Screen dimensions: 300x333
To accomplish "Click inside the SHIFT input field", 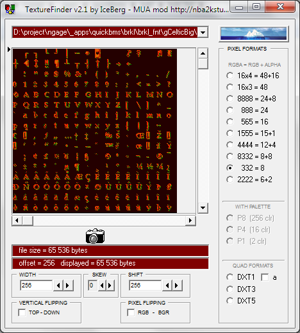I will click(145, 286).
